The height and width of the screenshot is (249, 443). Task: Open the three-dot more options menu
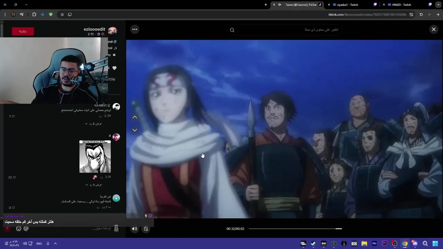coord(135,29)
